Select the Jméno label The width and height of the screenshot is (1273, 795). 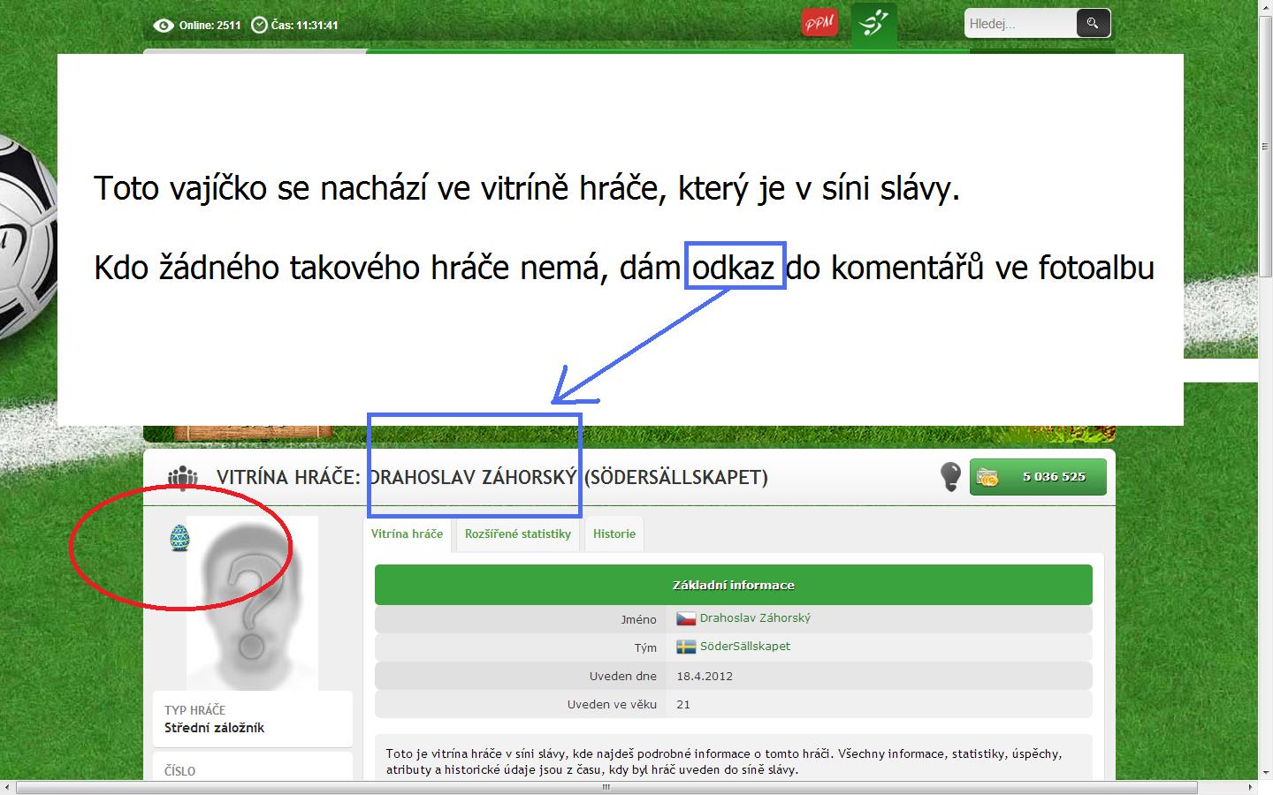(x=639, y=619)
